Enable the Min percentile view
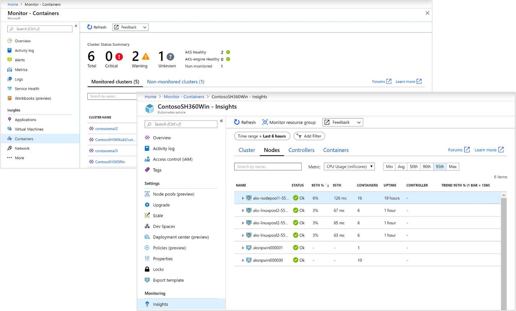The height and width of the screenshot is (311, 516). (x=389, y=166)
